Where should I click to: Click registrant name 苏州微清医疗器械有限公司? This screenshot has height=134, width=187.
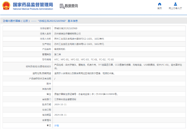[67, 33]
